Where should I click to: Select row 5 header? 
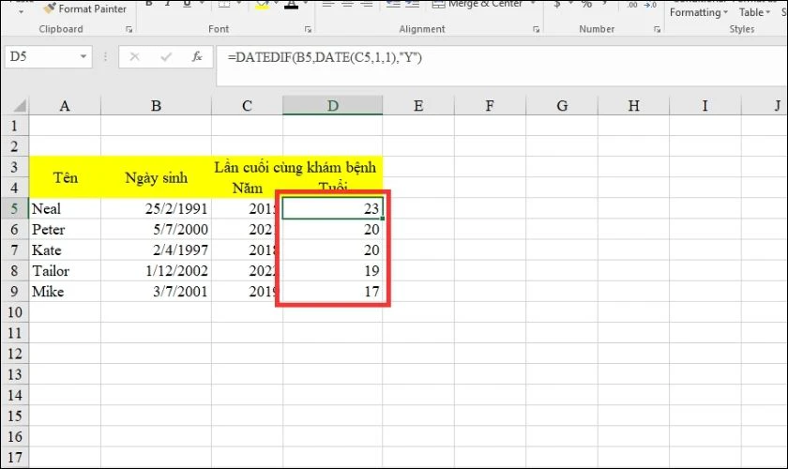[x=15, y=208]
